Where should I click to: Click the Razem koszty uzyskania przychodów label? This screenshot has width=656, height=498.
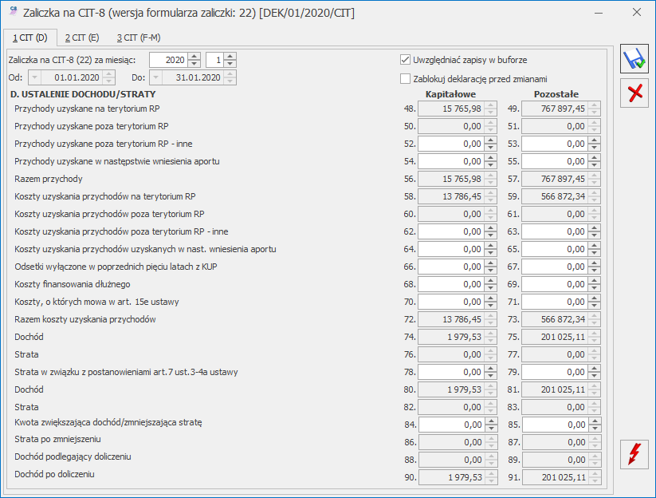(x=85, y=319)
